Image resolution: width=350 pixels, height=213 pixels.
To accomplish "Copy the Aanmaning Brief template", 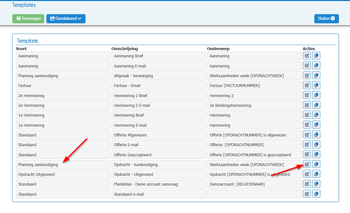I will tap(316, 56).
